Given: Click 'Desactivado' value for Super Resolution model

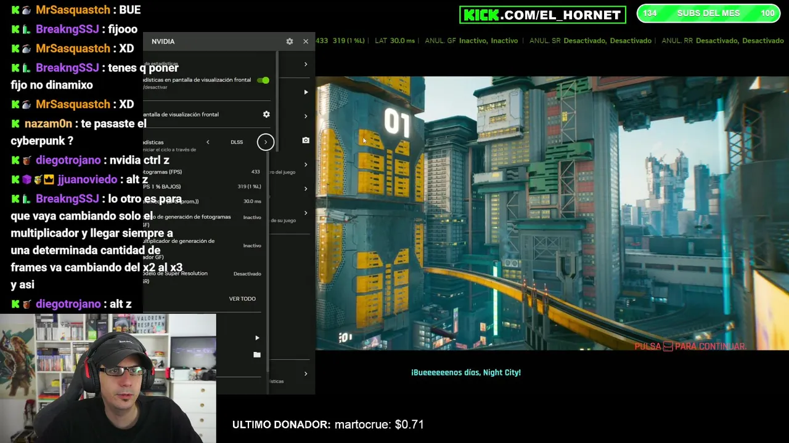Looking at the screenshot, I should (x=247, y=274).
